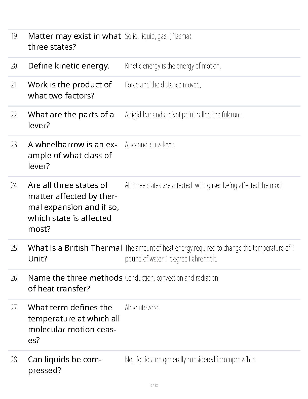Select the kinetic energy definition answer
This screenshot has width=308, height=399.
point(173,66)
